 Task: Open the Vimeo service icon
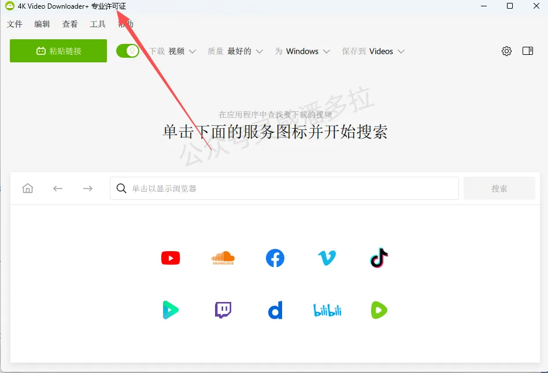(327, 258)
